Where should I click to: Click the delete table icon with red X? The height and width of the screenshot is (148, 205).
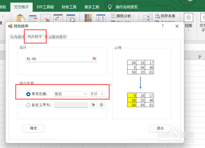click(x=45, y=18)
